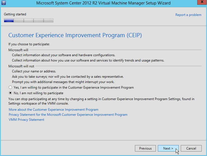Open More about the Customer Experience Improvement Program
The width and height of the screenshot is (207, 156).
pos(53,110)
